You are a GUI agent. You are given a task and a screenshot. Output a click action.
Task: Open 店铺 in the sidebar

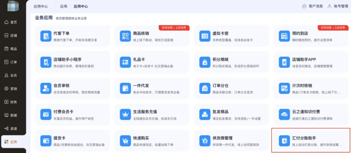(11, 35)
